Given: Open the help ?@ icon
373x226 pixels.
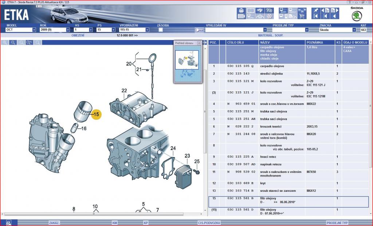Looking at the screenshot, I should tap(269, 11).
